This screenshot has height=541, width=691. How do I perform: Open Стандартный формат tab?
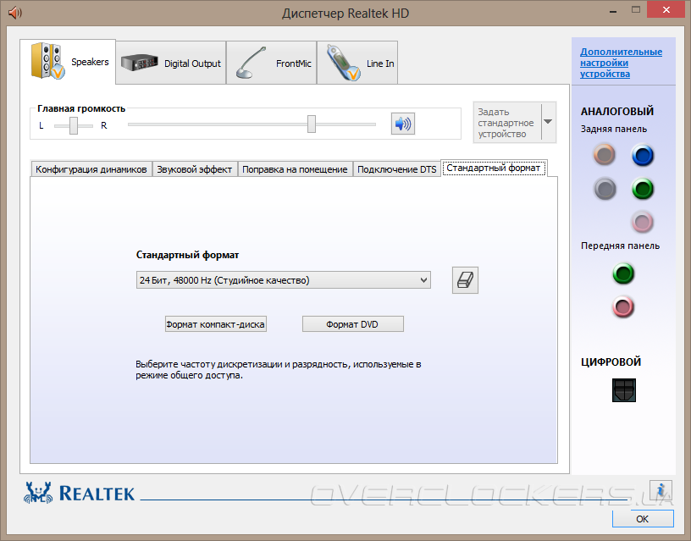(494, 168)
